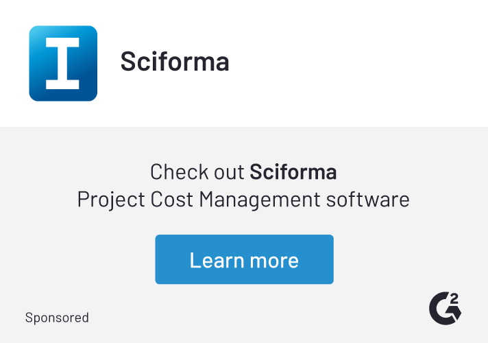Click the gray area between Sponsored and G2
The height and width of the screenshot is (343, 488).
click(260, 316)
